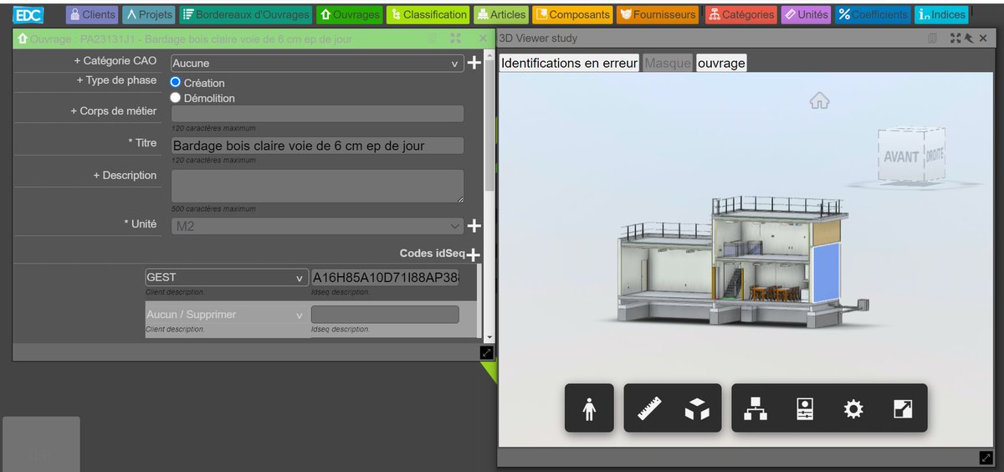Click the AVANT face of view cube
The image size is (1004, 472).
[x=901, y=156]
